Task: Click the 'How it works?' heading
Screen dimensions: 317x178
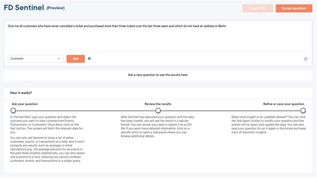Action: pos(21,93)
